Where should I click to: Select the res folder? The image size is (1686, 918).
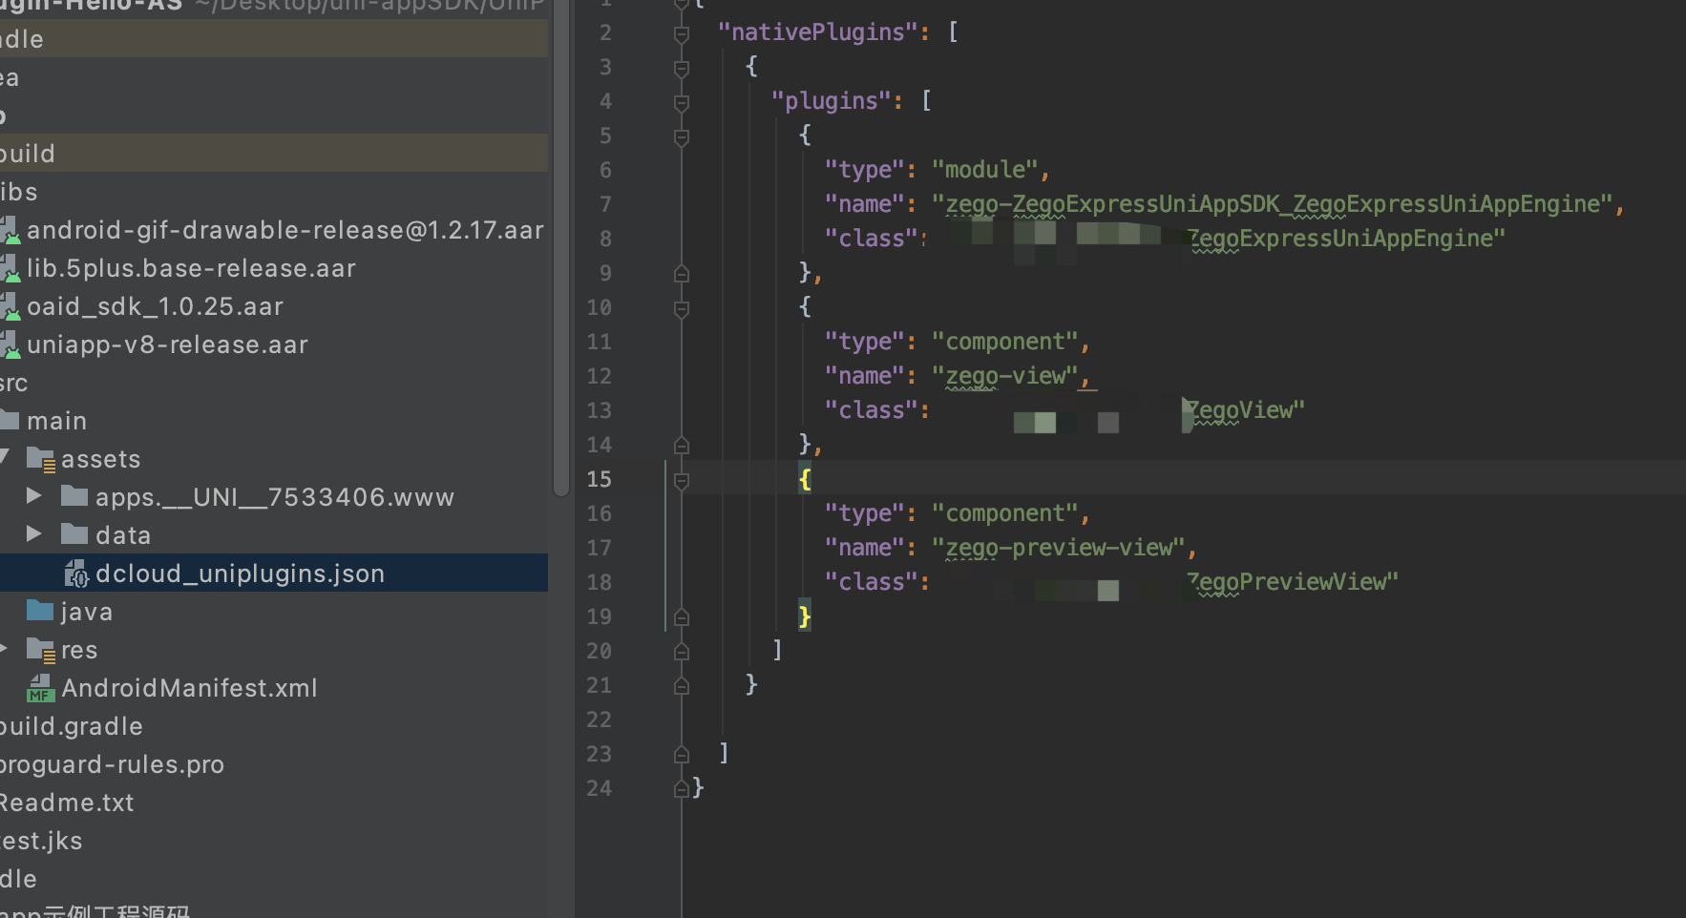pyautogui.click(x=79, y=650)
